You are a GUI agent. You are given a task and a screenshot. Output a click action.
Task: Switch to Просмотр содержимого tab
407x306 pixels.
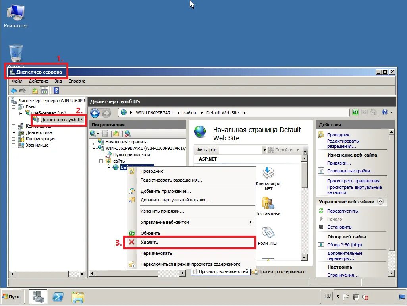click(x=279, y=271)
